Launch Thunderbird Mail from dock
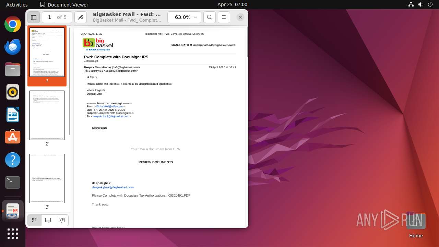This screenshot has width=439, height=247. pos(13,47)
